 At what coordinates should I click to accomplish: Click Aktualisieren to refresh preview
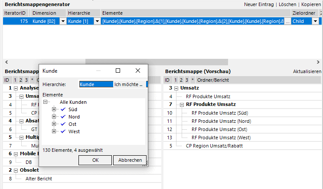tap(307, 71)
